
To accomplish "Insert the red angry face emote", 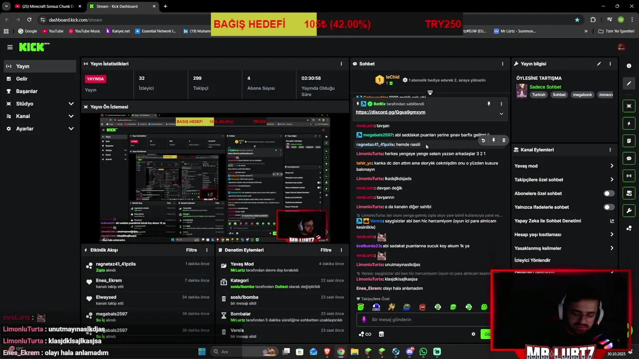I will (422, 307).
